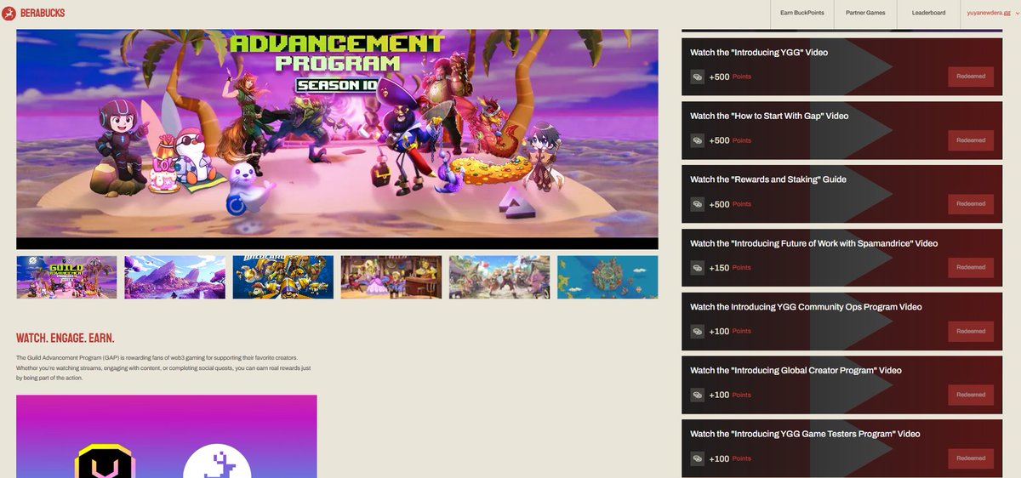Open the Introducing Future of Work with Spamandrice title
This screenshot has height=478, width=1021.
tap(814, 243)
